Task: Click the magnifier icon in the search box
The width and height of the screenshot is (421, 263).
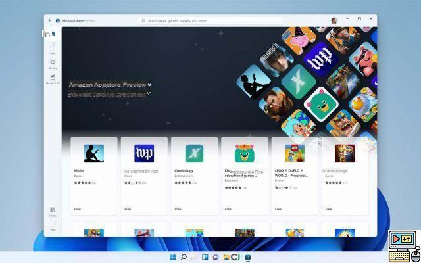Action: coord(143,20)
